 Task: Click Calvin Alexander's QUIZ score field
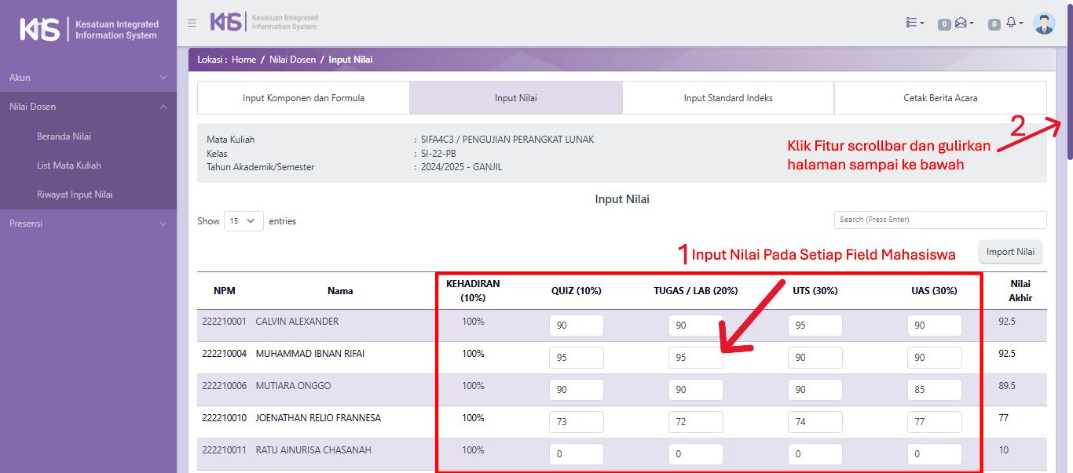pos(576,326)
